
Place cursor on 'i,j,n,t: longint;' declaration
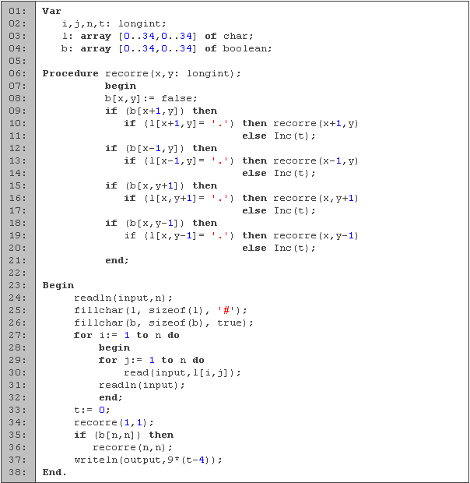coord(114,23)
